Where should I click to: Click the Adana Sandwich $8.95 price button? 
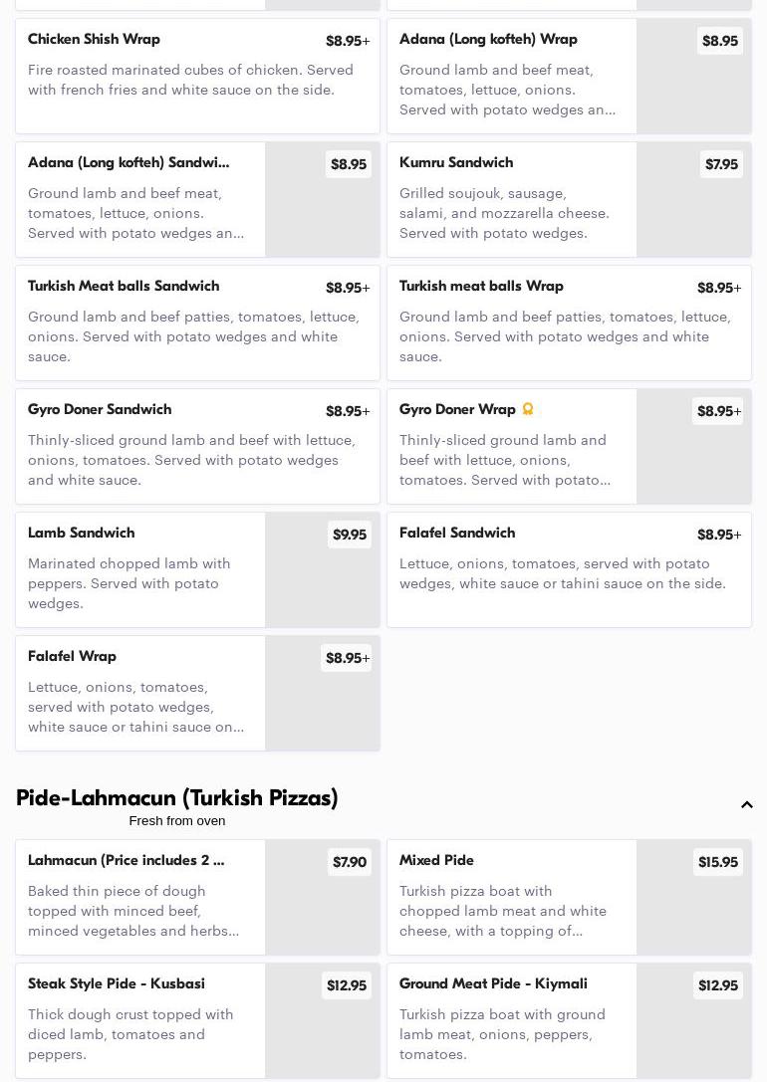click(x=349, y=164)
